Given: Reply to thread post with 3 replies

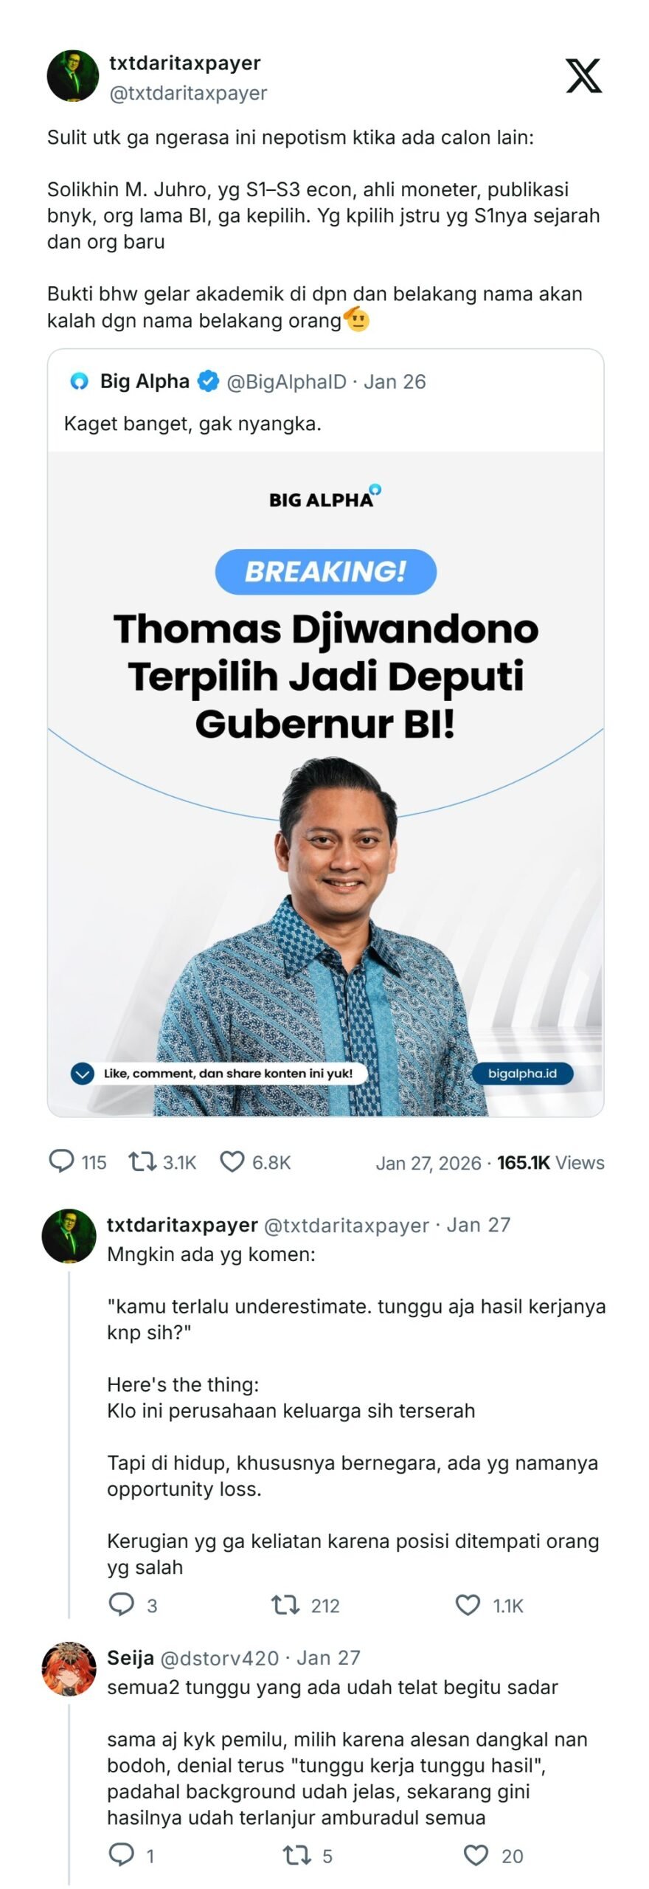Looking at the screenshot, I should click(x=121, y=1604).
